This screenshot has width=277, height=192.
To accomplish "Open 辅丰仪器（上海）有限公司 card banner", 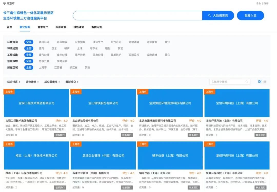I will (x=170, y=155).
